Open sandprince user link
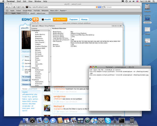This screenshot has width=157, height=126. (x=59, y=96)
